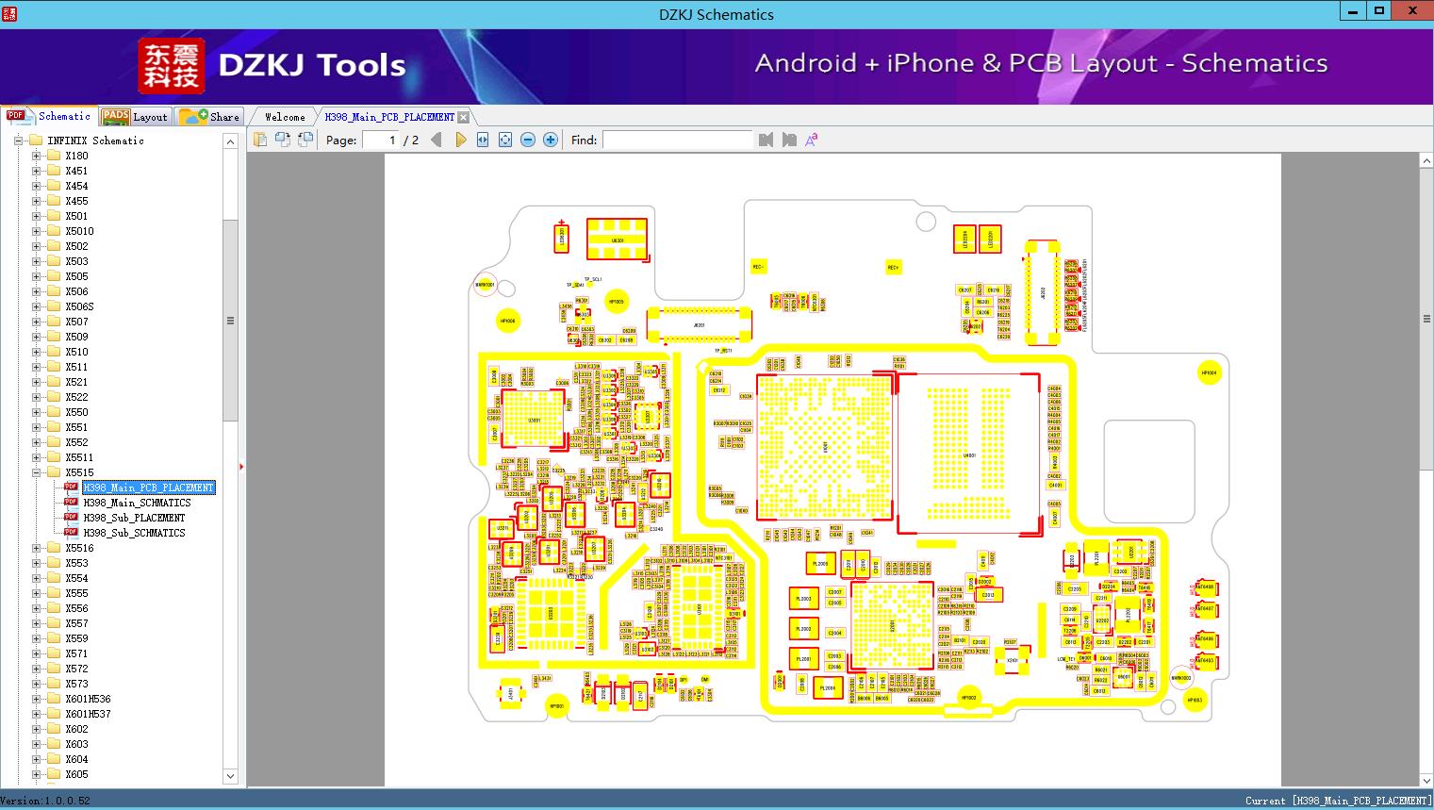
Task: Click the copy document icon in toolbar
Action: tap(260, 140)
